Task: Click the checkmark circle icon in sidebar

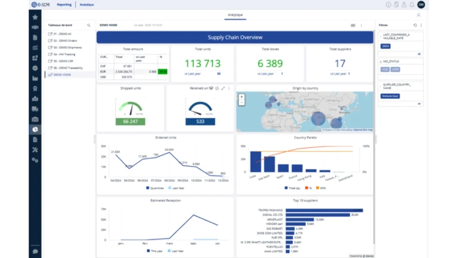Action: (x=35, y=68)
